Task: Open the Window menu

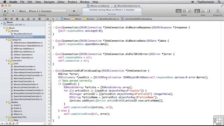Action: pos(85,2)
